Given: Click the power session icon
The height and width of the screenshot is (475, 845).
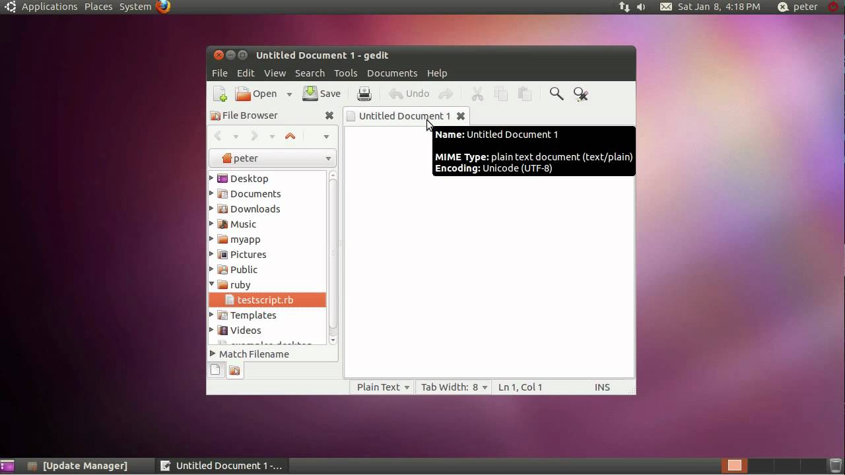Looking at the screenshot, I should [833, 7].
